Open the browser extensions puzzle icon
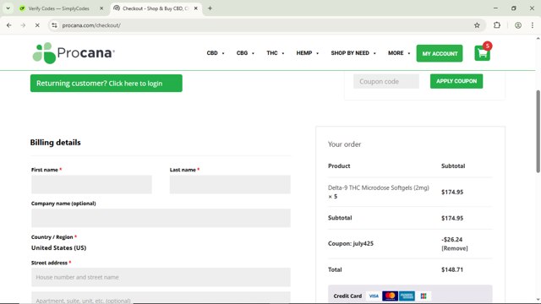541x304 pixels. tap(497, 25)
